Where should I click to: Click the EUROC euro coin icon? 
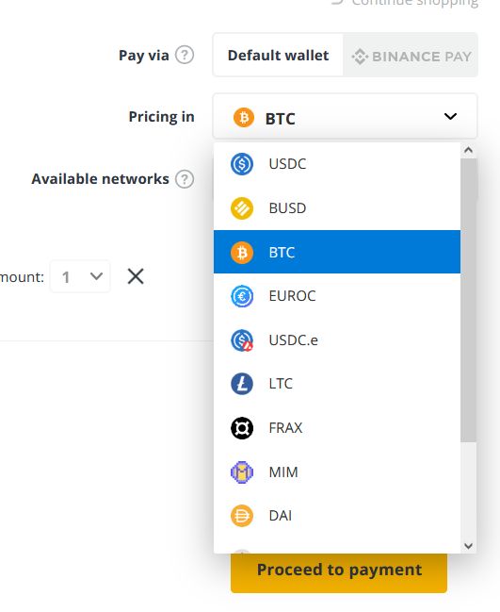(242, 296)
